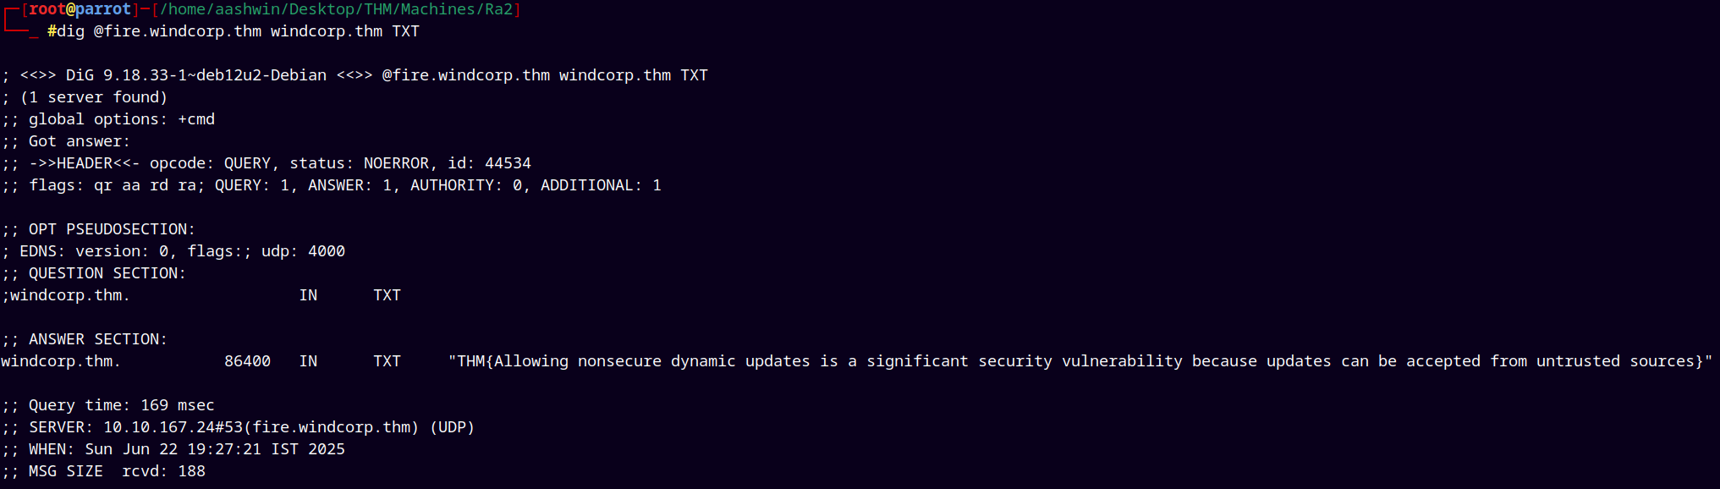The height and width of the screenshot is (489, 1720).
Task: Click the 'MSG SIZE rcvd: 188' line
Action: coord(103,471)
